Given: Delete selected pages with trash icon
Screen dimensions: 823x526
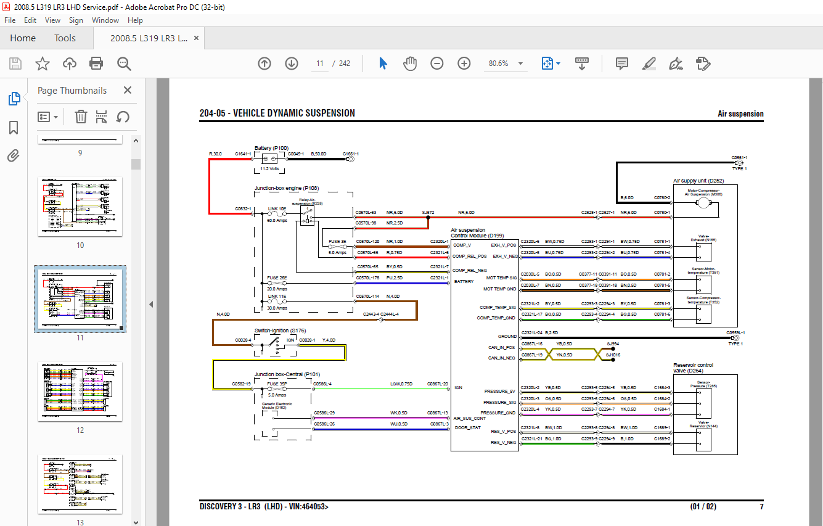Looking at the screenshot, I should (x=81, y=117).
